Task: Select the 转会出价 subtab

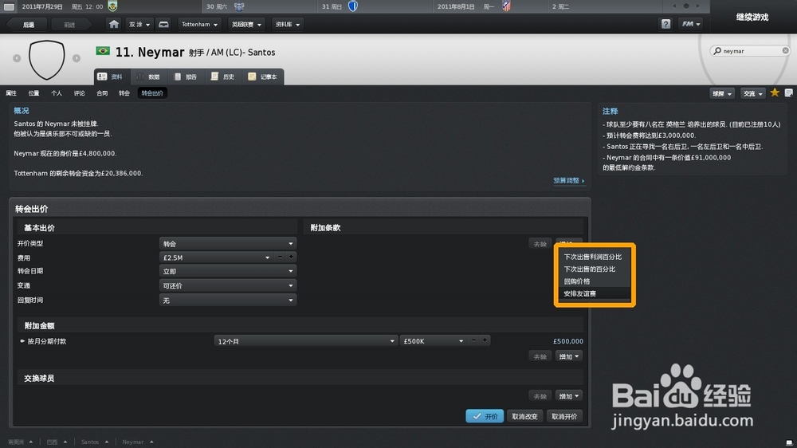Action: point(152,93)
